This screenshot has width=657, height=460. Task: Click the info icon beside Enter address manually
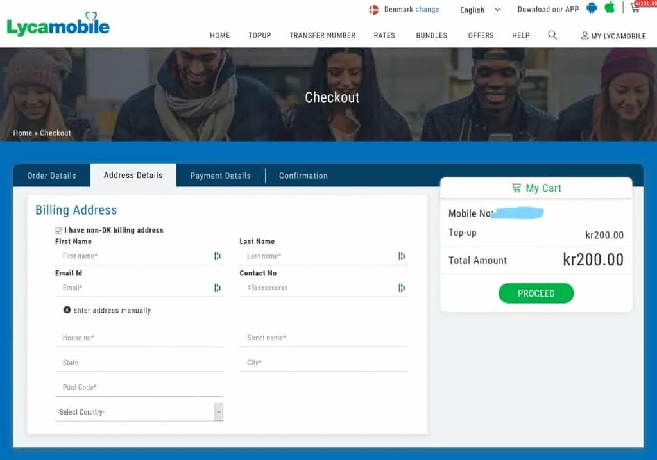tap(67, 310)
